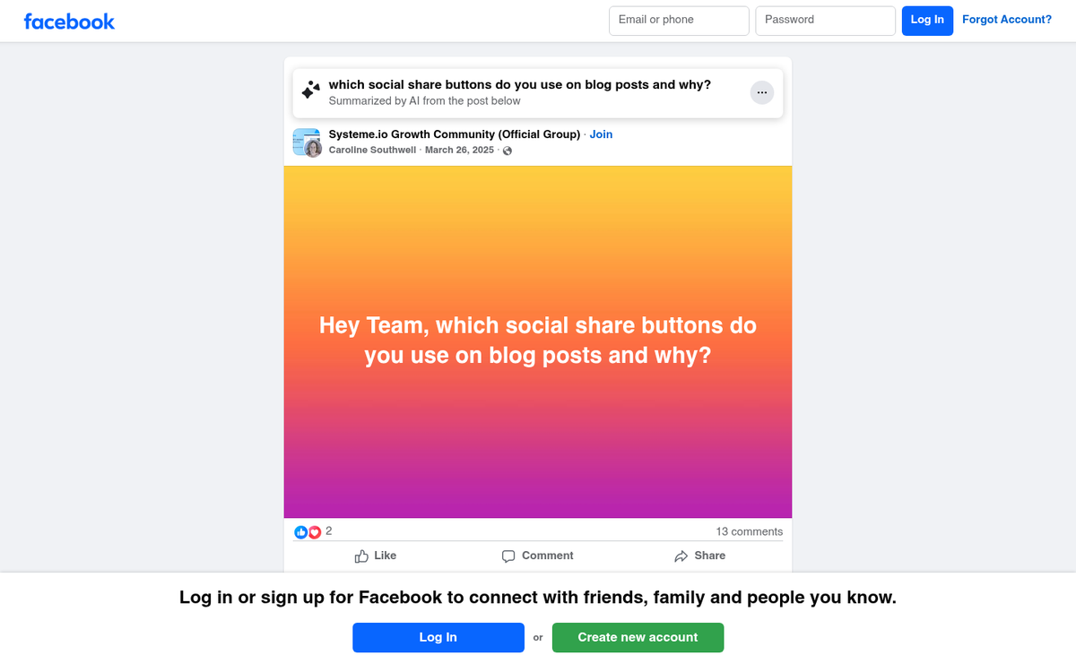
Task: Click the heart reaction icon
Action: (x=313, y=531)
